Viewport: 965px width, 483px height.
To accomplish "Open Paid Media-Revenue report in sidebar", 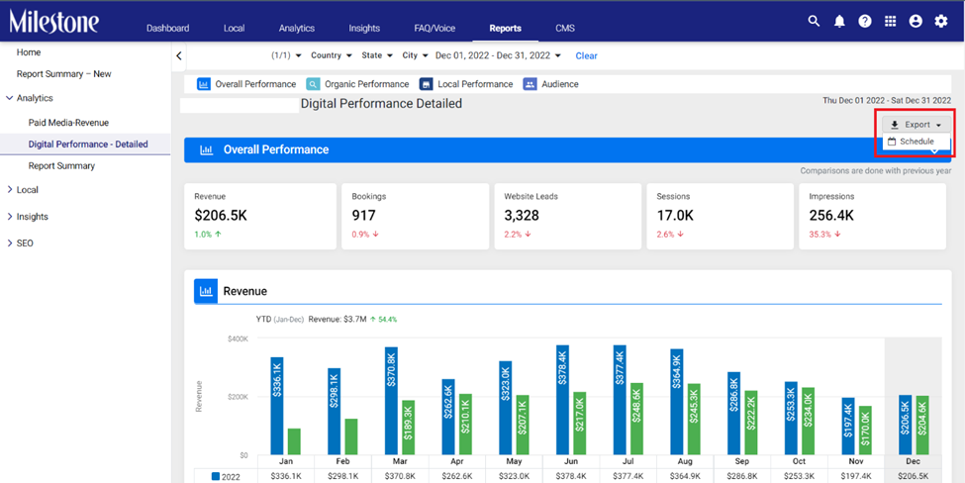I will [68, 123].
